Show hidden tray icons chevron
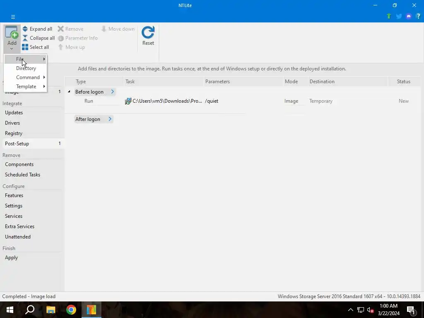Screen dimensions: 424x318 point(350,310)
